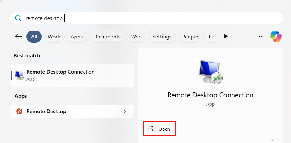Image resolution: width=291 pixels, height=143 pixels.
Task: Show more filters with the play arrow
Action: click(x=226, y=37)
